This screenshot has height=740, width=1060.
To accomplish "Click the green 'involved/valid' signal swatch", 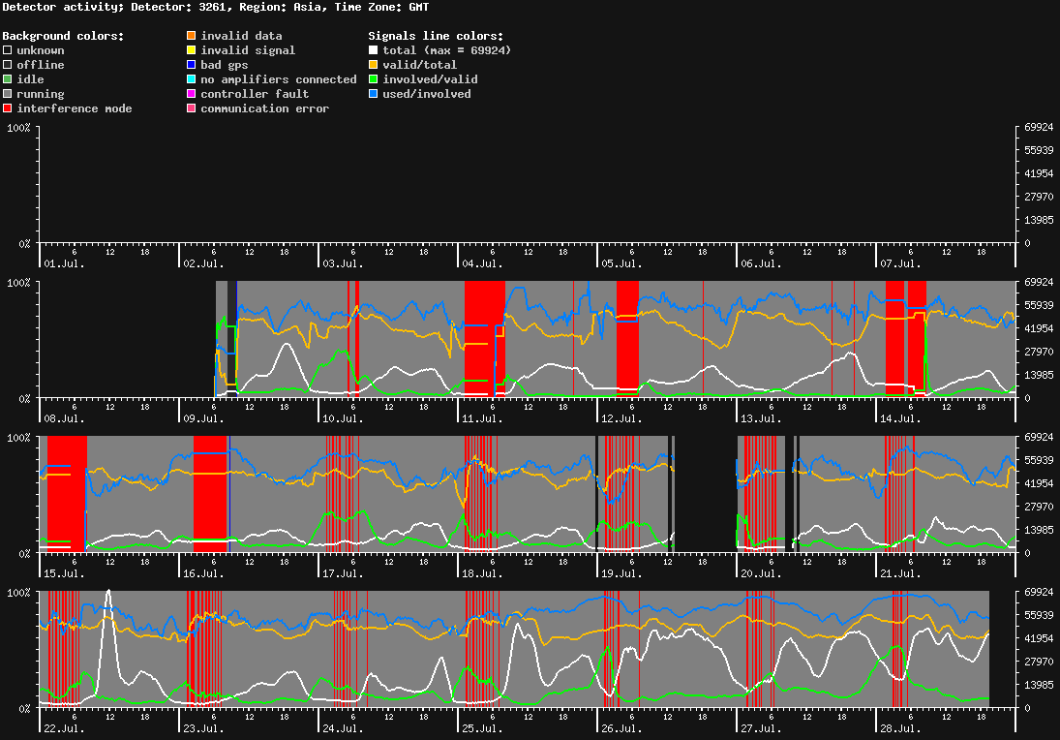I will 373,79.
